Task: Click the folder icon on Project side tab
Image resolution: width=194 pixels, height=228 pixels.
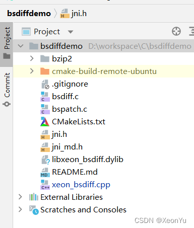Action: pos(7,56)
